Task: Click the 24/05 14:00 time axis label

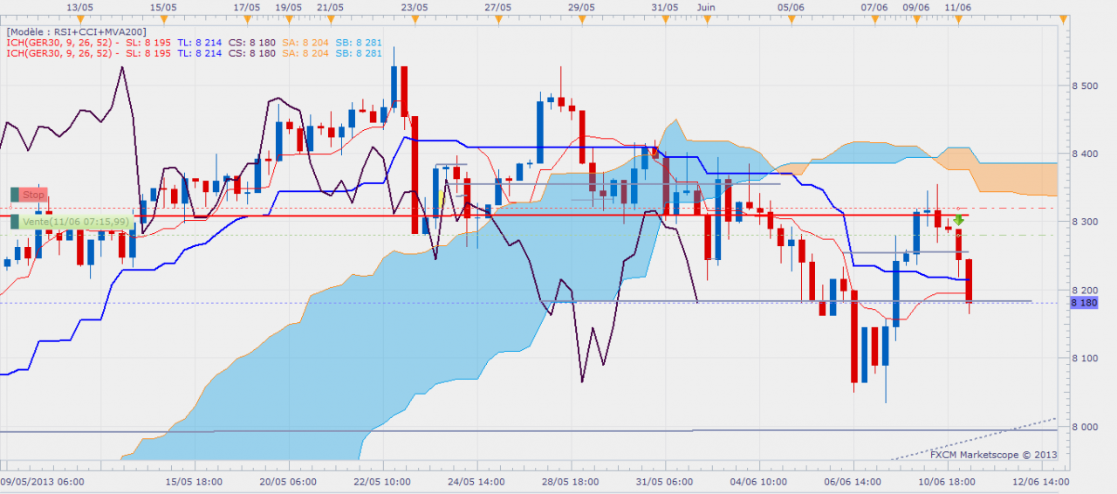Action: [x=476, y=481]
